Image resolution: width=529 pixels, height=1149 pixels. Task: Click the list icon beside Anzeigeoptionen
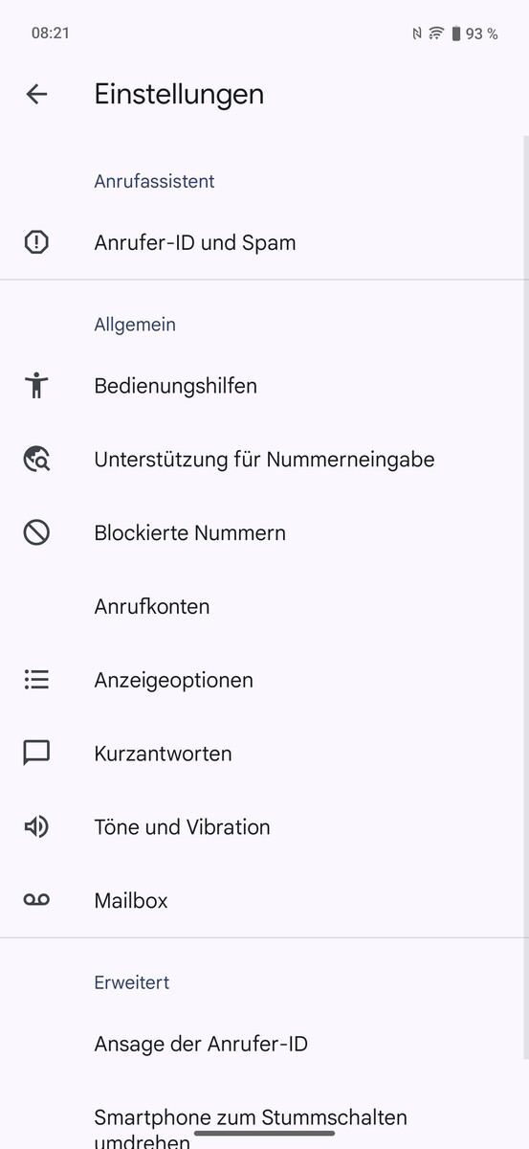coord(36,680)
